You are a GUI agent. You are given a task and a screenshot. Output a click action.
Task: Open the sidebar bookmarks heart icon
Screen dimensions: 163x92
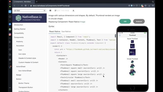10,50
